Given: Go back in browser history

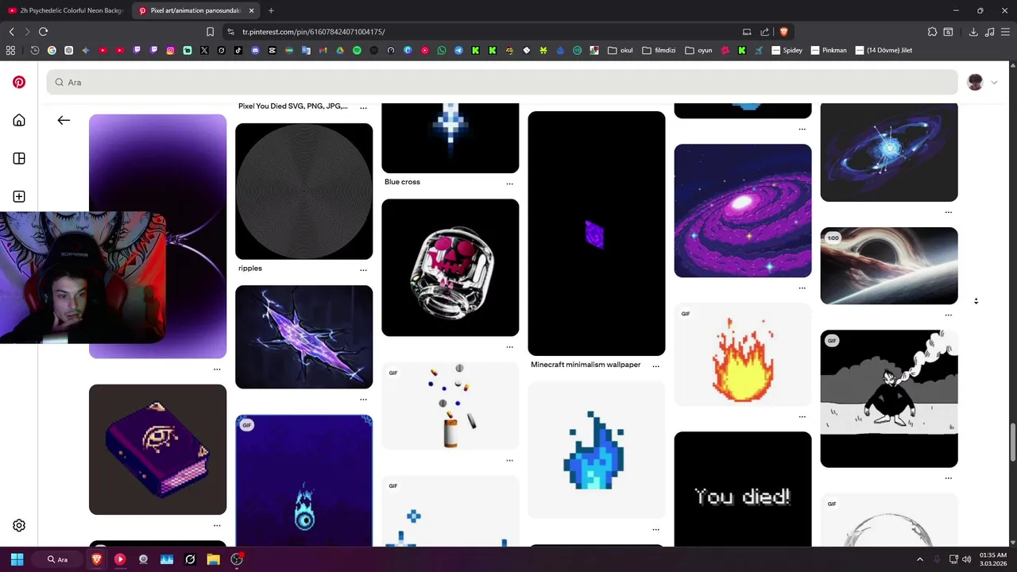Looking at the screenshot, I should (11, 32).
